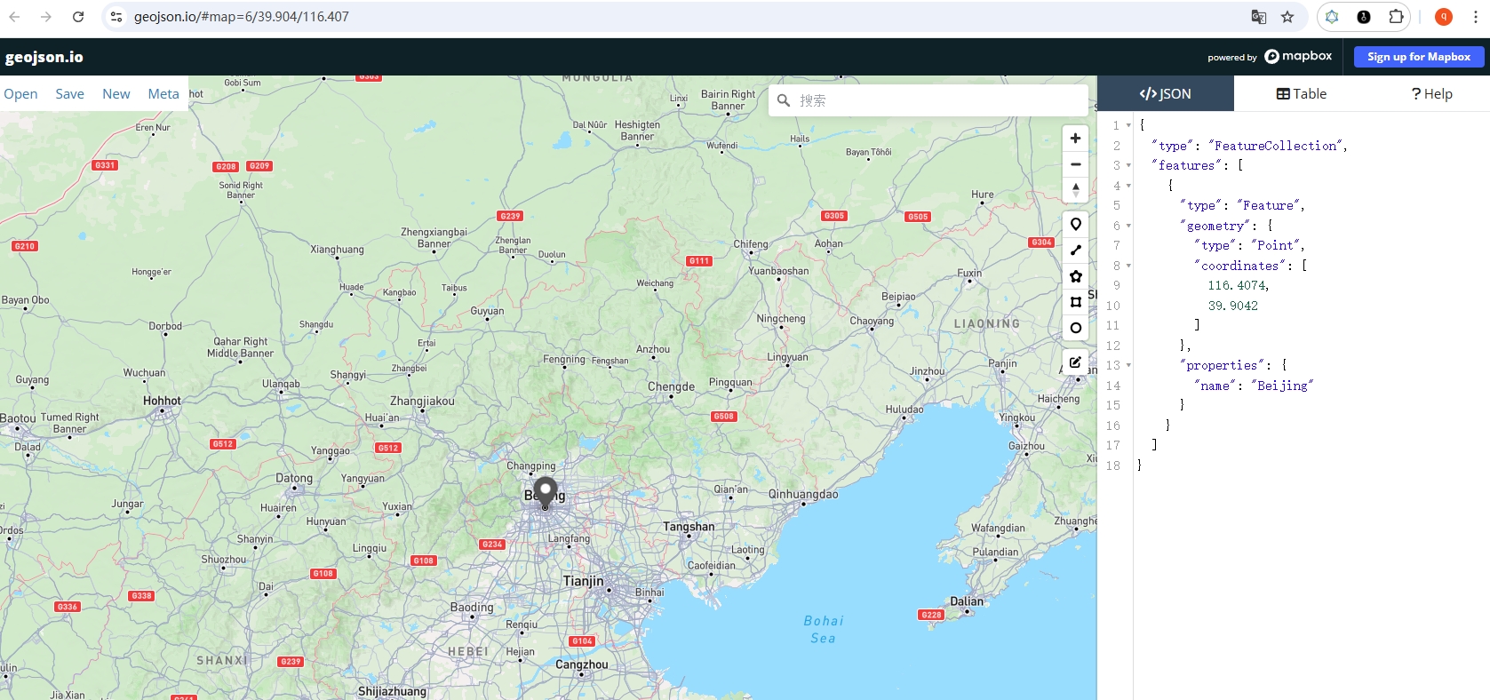
Task: Collapse the JSON root object on line 1
Action: [1128, 125]
